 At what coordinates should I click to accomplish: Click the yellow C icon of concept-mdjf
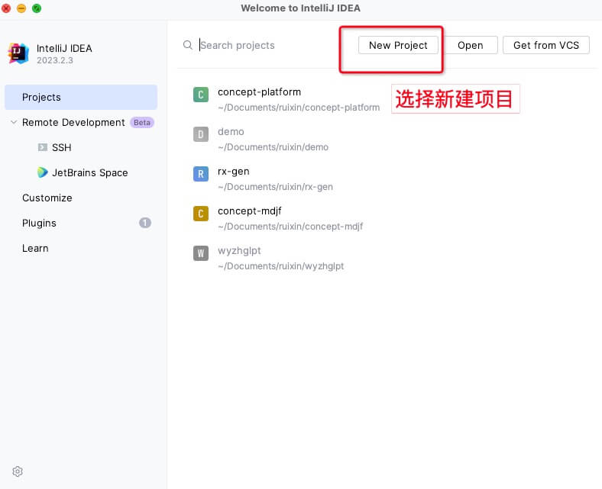point(201,214)
